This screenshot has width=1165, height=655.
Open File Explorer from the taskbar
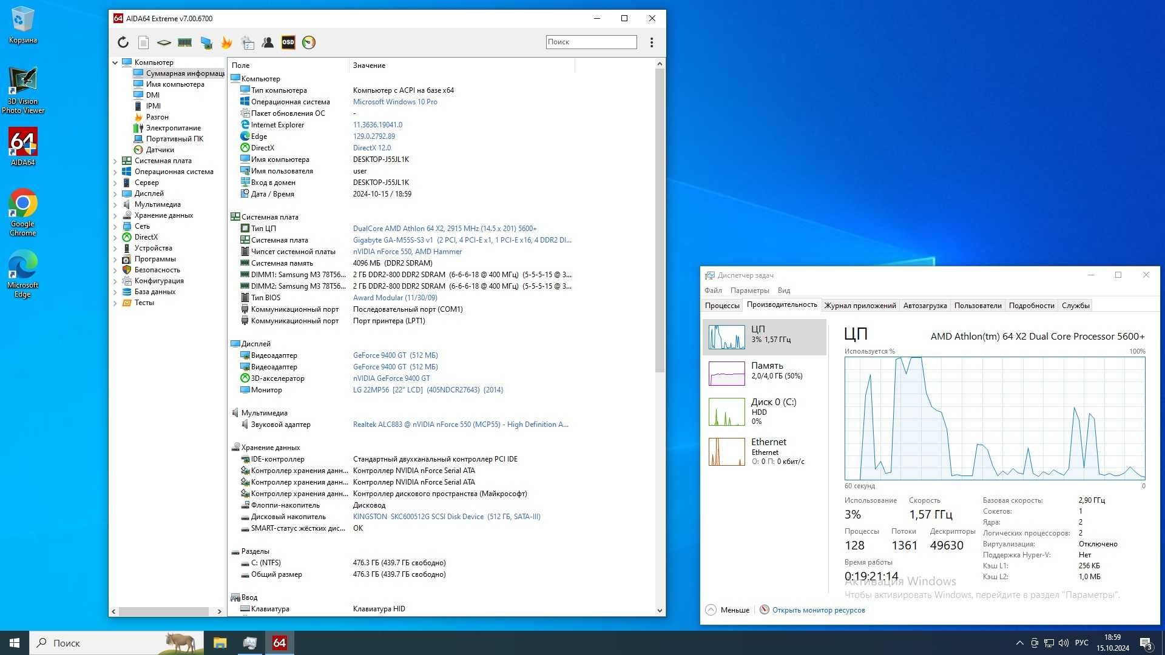(220, 643)
